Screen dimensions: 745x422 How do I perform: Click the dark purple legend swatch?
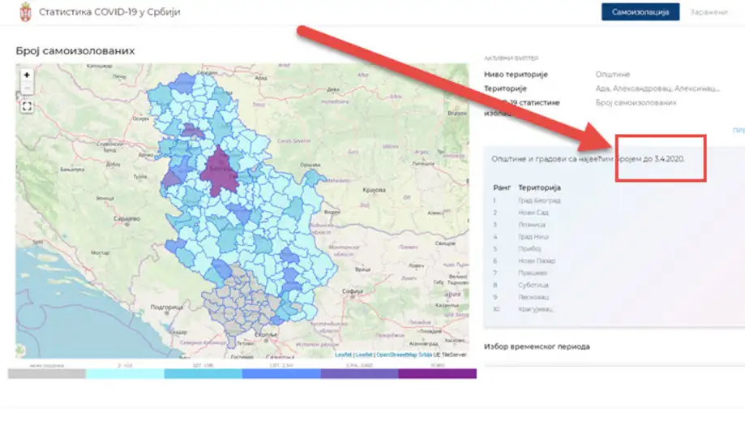[437, 374]
